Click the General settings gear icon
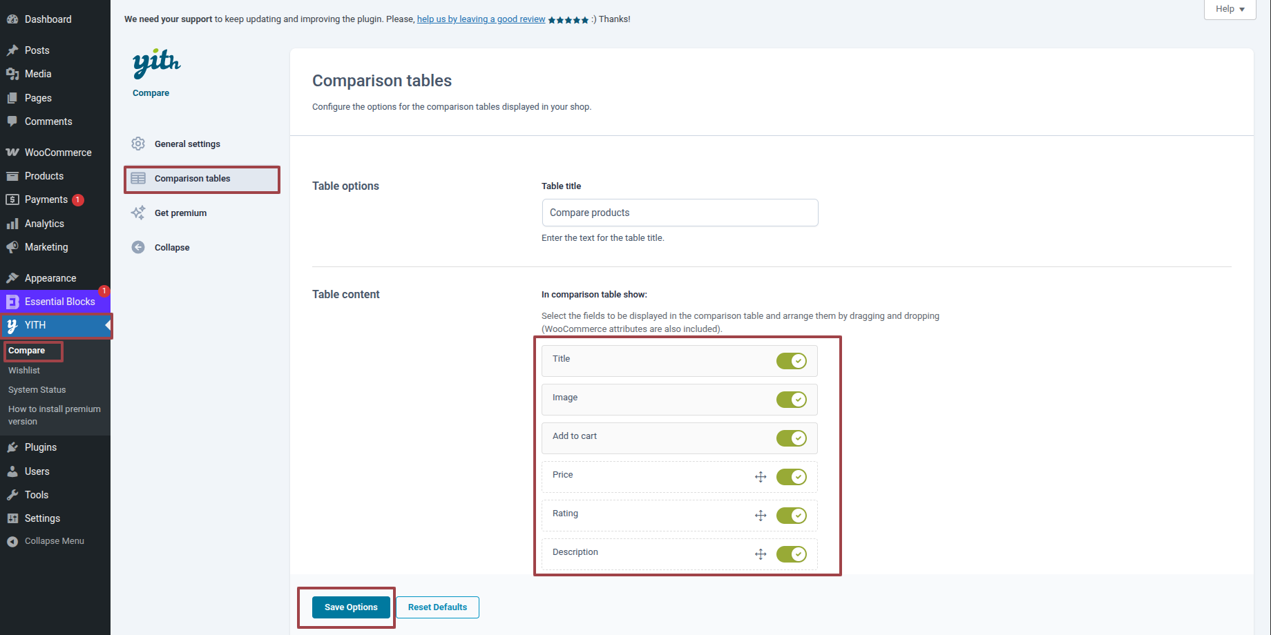This screenshot has height=635, width=1271. (x=138, y=144)
